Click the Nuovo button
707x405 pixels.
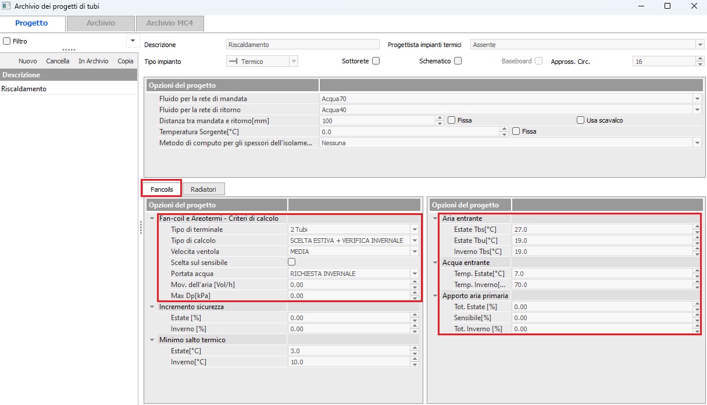coord(27,61)
